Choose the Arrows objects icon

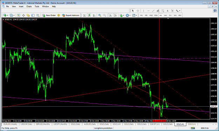pyautogui.click(x=177, y=11)
